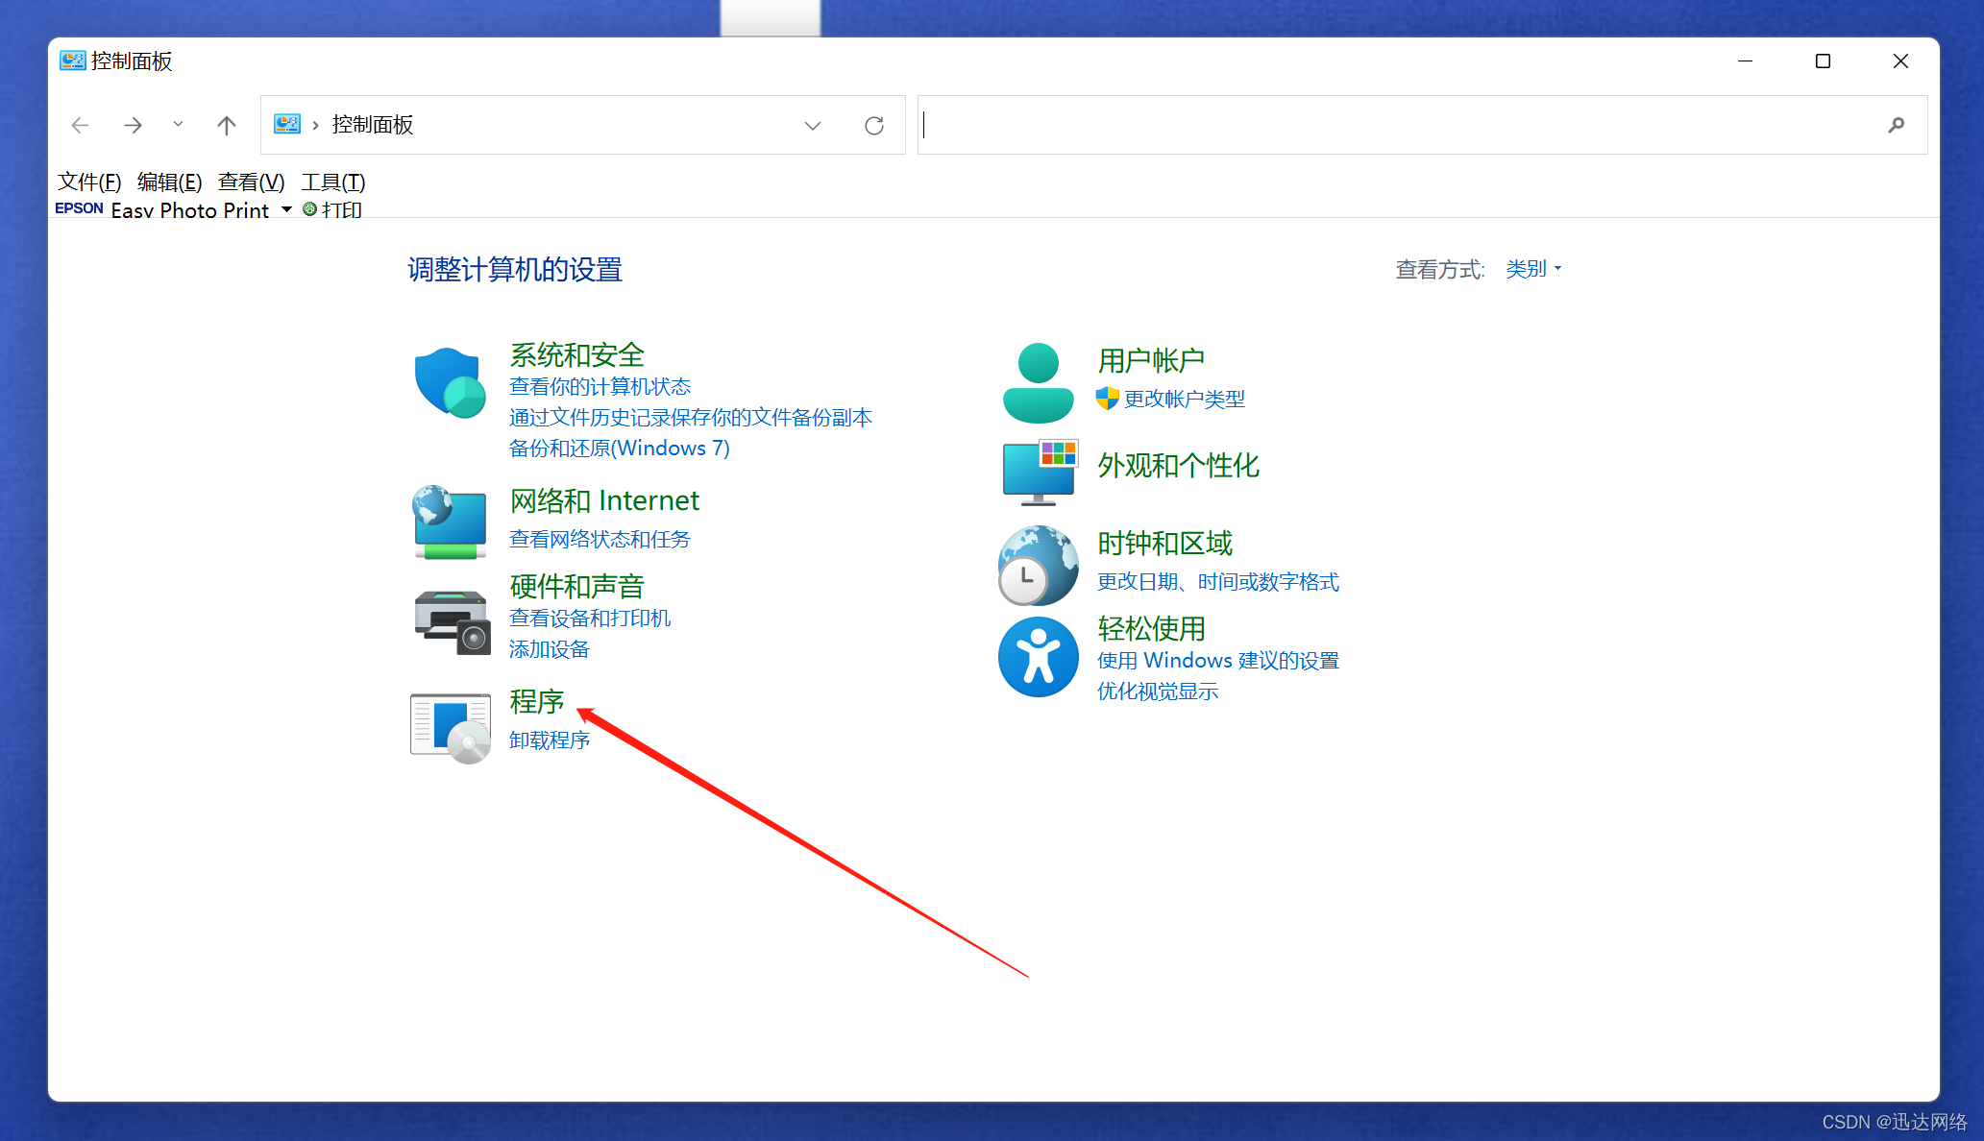This screenshot has width=1984, height=1141.
Task: Click the search magnifier icon
Action: [x=1896, y=125]
